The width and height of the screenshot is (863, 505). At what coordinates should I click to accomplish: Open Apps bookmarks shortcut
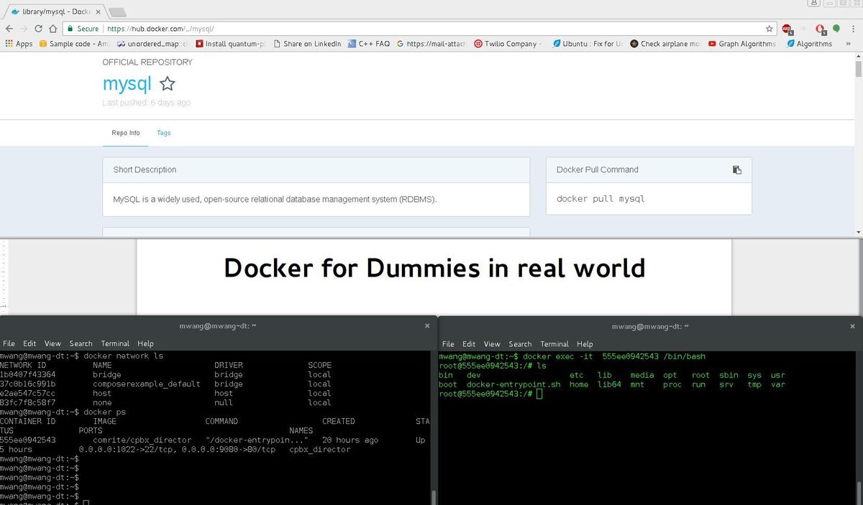19,44
